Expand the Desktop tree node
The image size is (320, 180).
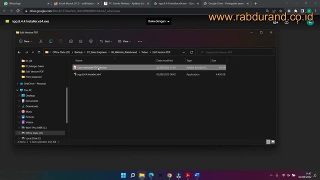(19, 95)
